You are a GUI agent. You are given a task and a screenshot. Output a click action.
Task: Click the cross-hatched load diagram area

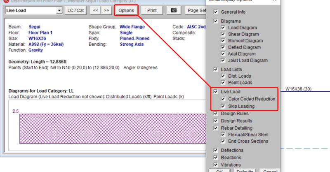click(x=107, y=128)
